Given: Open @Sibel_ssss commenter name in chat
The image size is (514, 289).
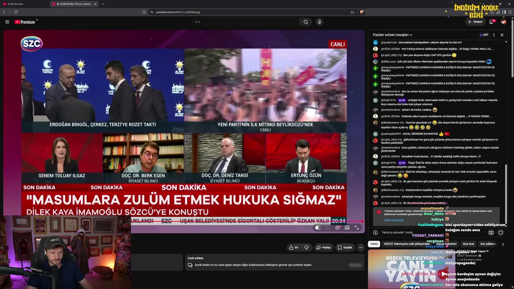Looking at the screenshot, I should (x=388, y=62).
